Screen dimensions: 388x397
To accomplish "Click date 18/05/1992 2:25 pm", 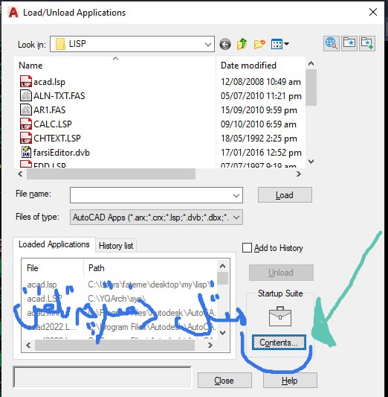I will [x=259, y=139].
